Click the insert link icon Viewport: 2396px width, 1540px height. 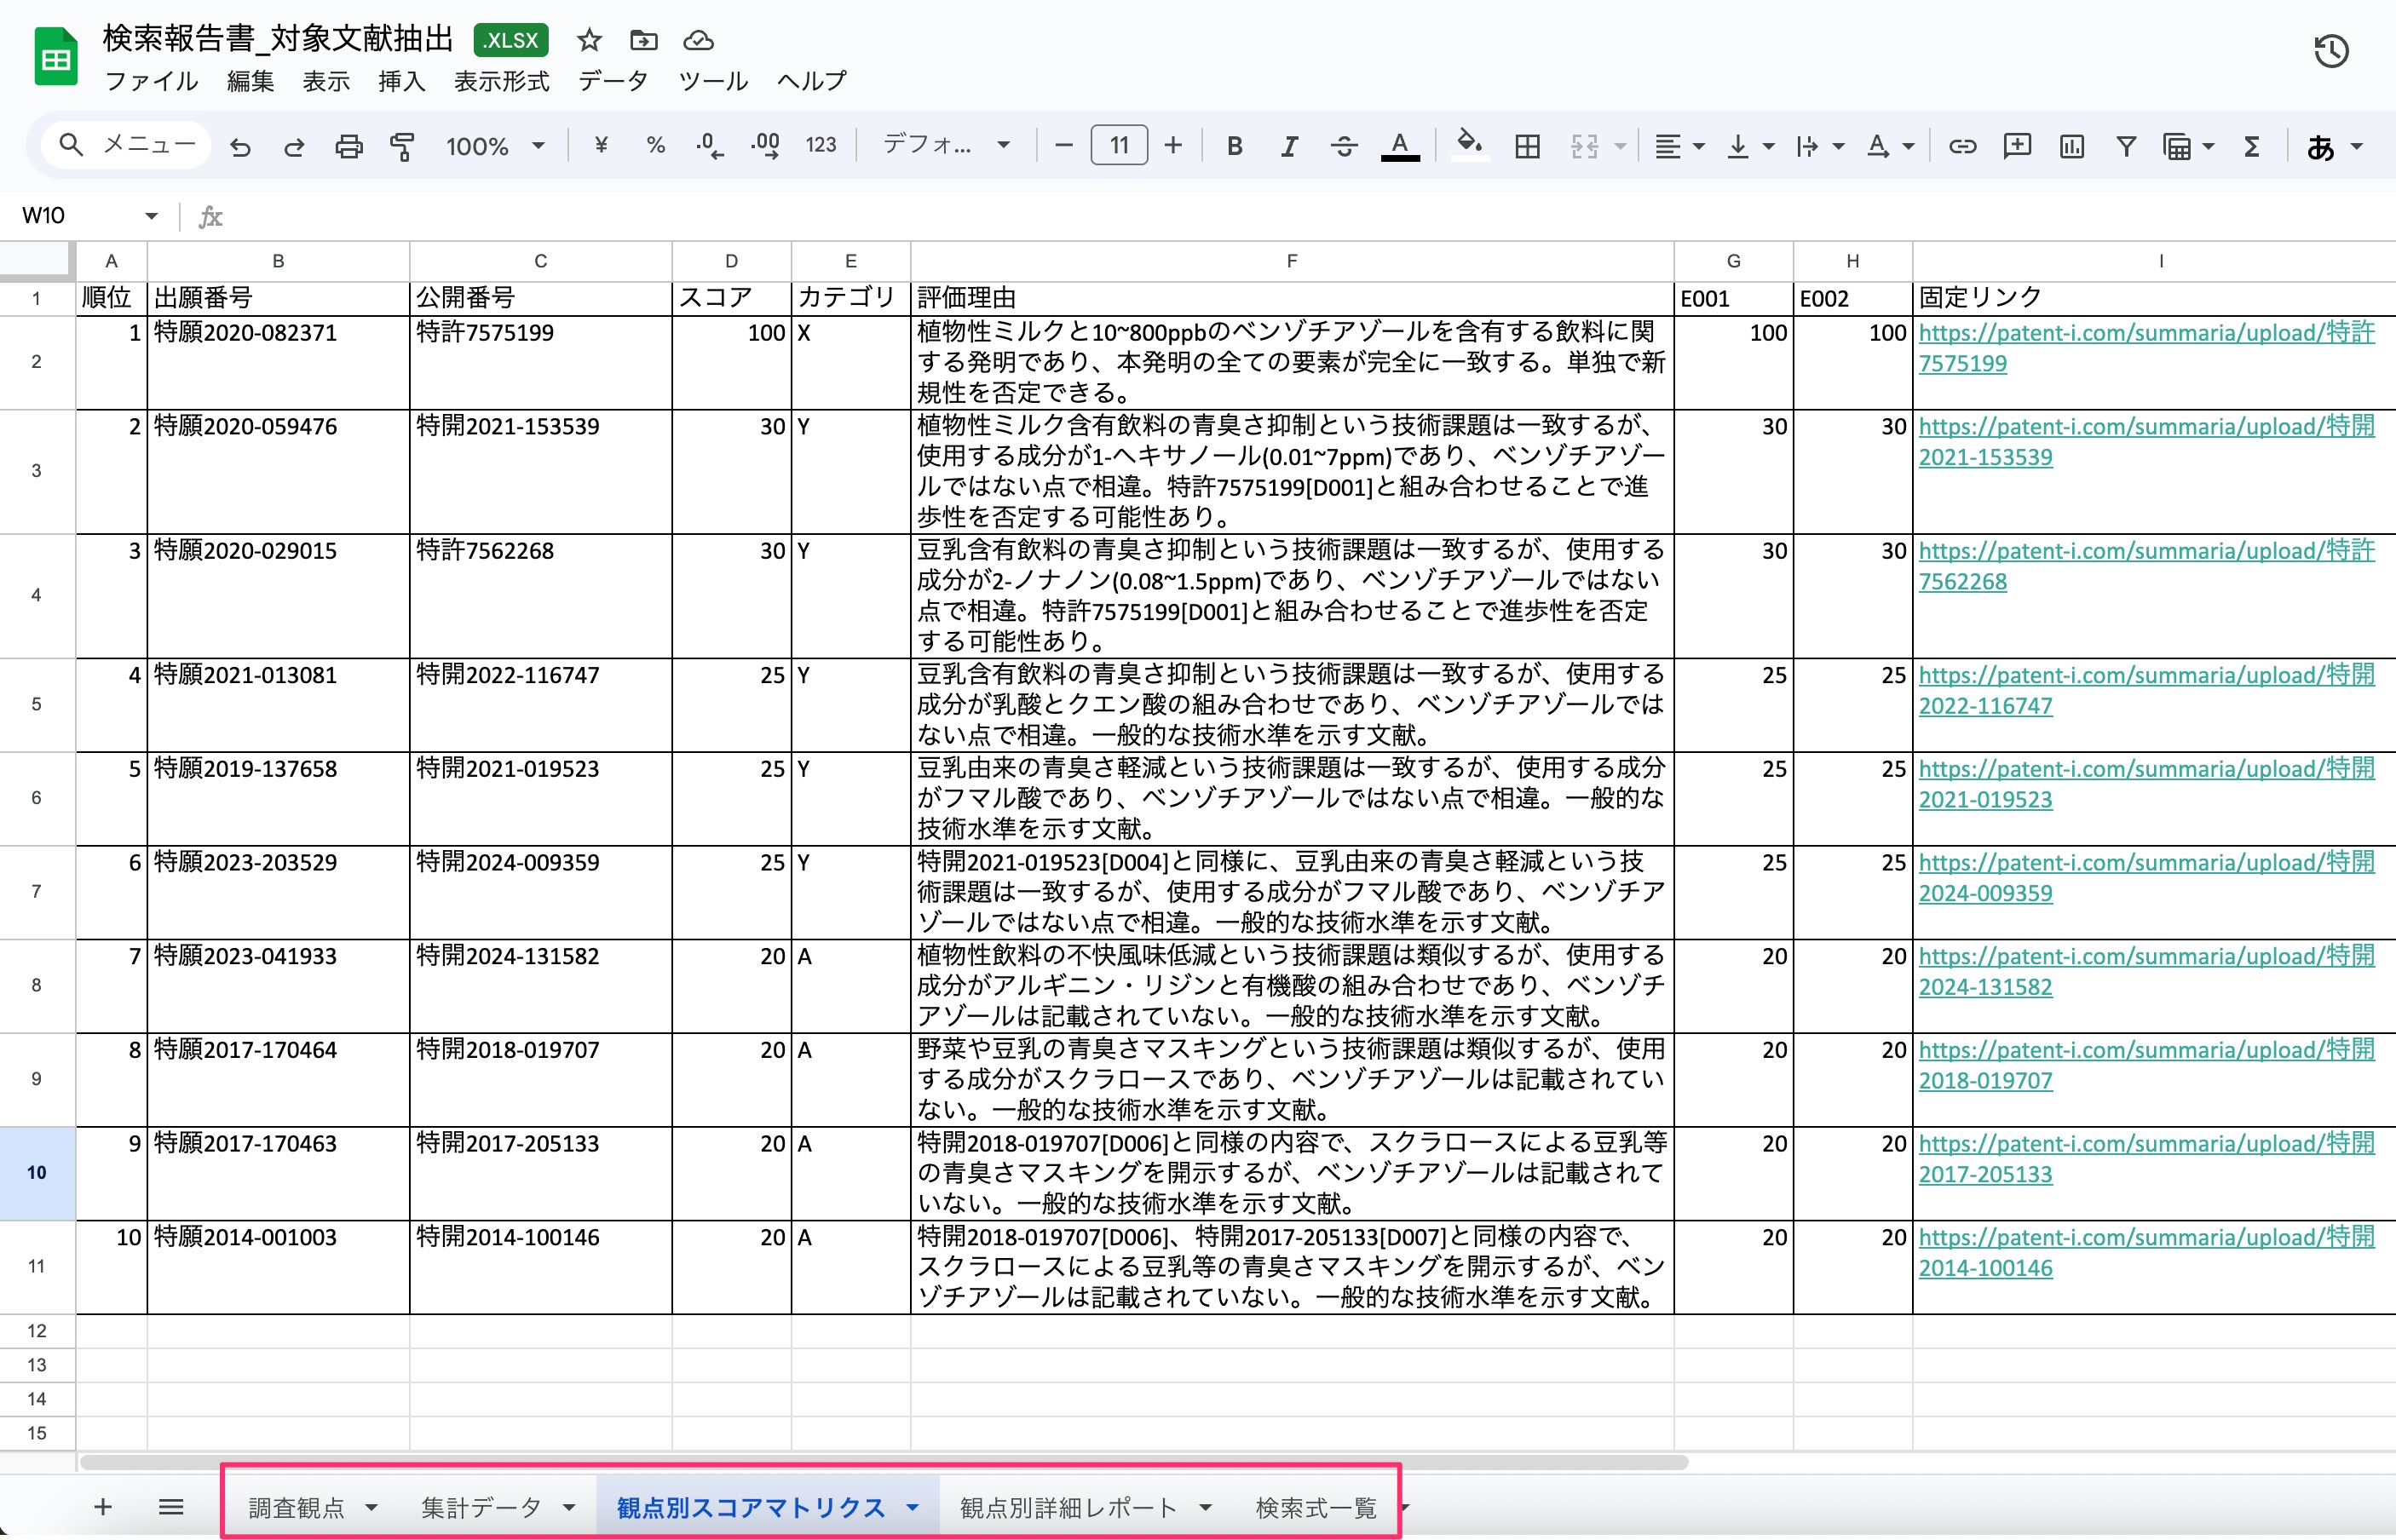tap(1961, 147)
